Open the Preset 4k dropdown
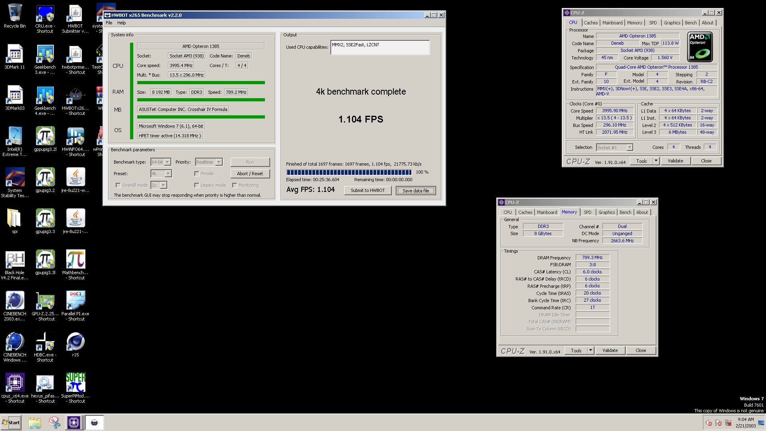The image size is (766, 431). click(x=161, y=174)
